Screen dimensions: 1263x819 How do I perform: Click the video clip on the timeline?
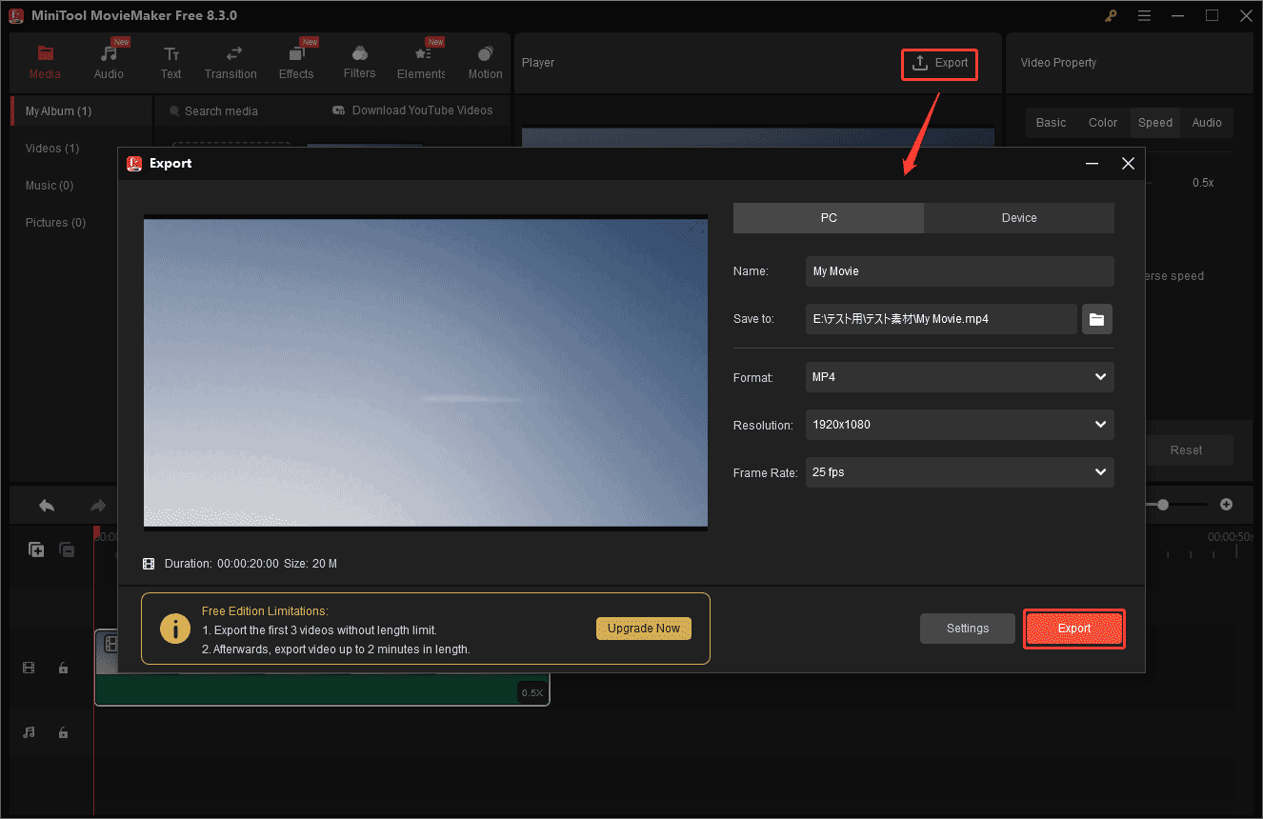point(322,668)
